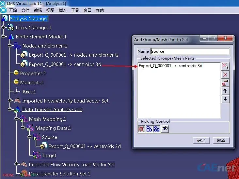Image resolution: width=239 pixels, height=179 pixels.
Task: Click the Analysis Manager root icon
Action: [5, 18]
